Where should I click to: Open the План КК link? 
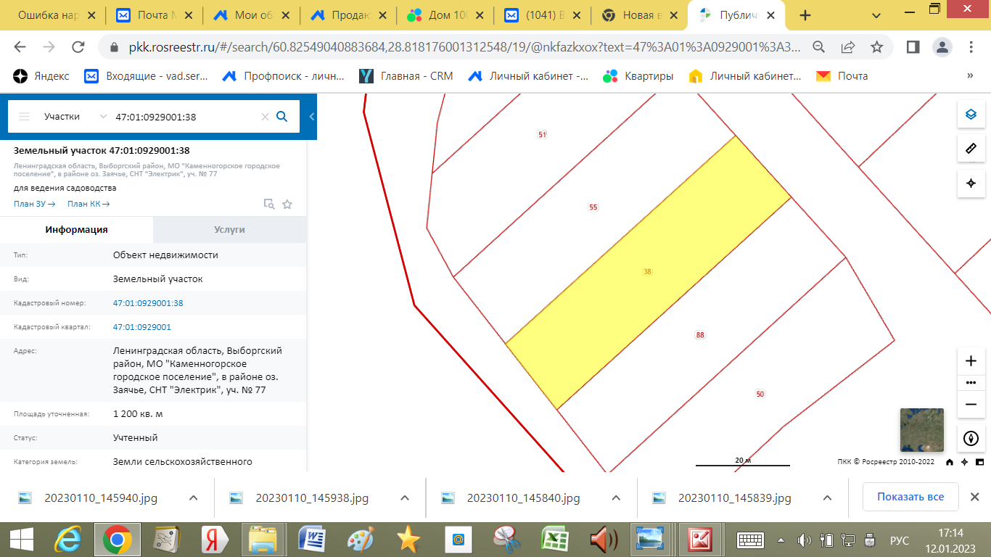89,204
